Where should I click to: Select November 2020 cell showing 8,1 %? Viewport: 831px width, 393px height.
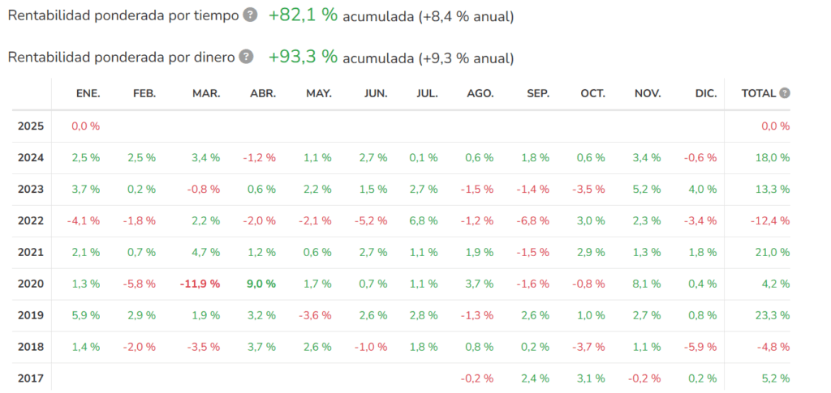(648, 284)
